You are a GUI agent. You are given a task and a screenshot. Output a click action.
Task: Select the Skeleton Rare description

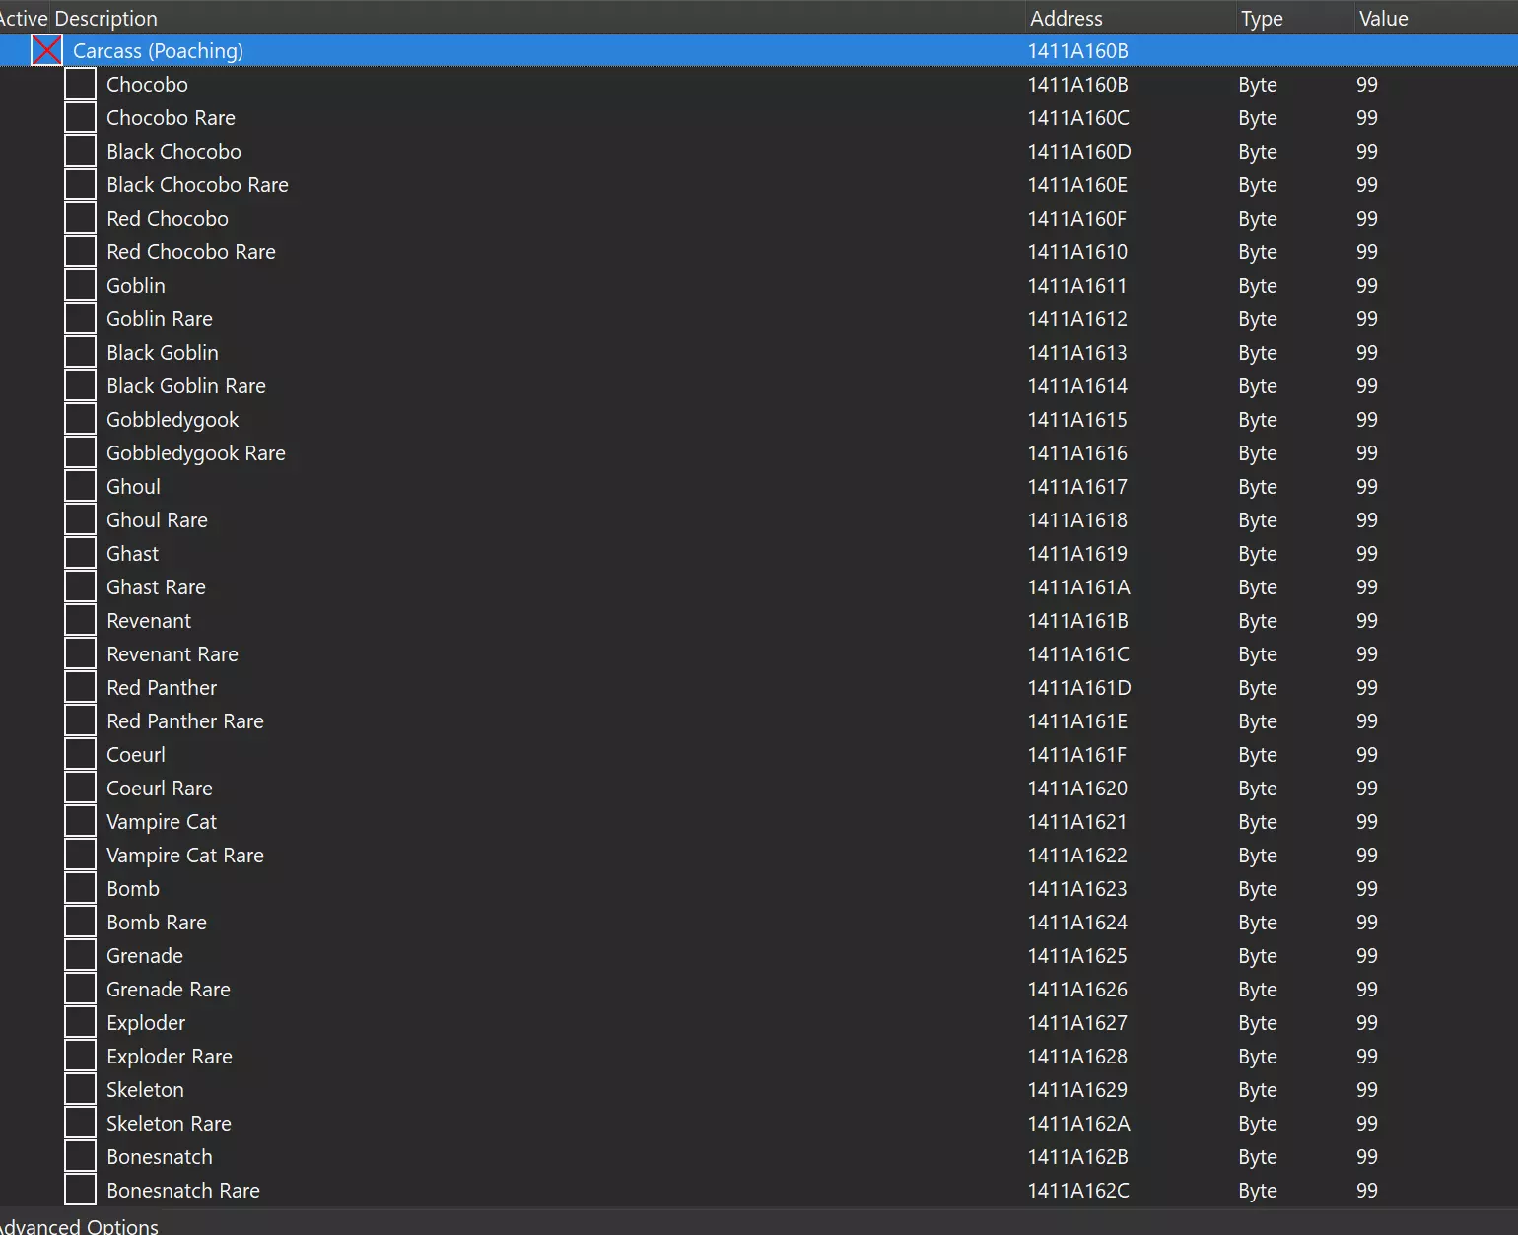(169, 1123)
